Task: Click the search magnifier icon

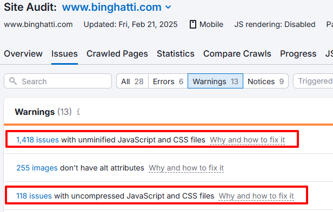Action: tap(13, 81)
